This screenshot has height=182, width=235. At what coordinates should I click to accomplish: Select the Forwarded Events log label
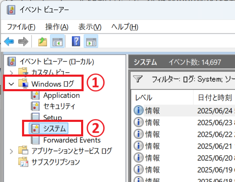click(72, 140)
